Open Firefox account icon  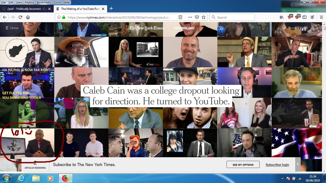(x=312, y=17)
